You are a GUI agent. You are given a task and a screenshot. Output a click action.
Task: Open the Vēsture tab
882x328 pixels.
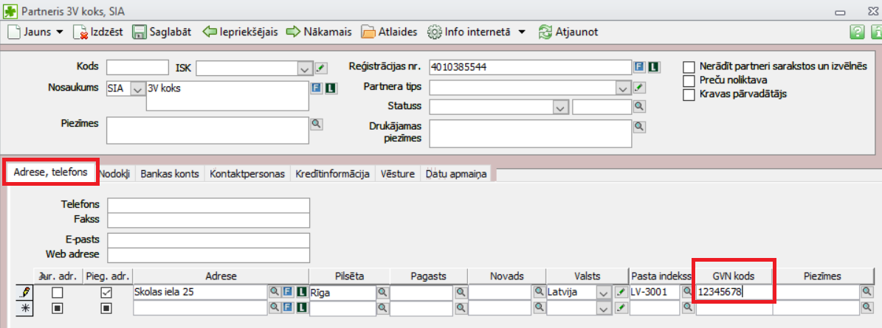click(x=398, y=174)
